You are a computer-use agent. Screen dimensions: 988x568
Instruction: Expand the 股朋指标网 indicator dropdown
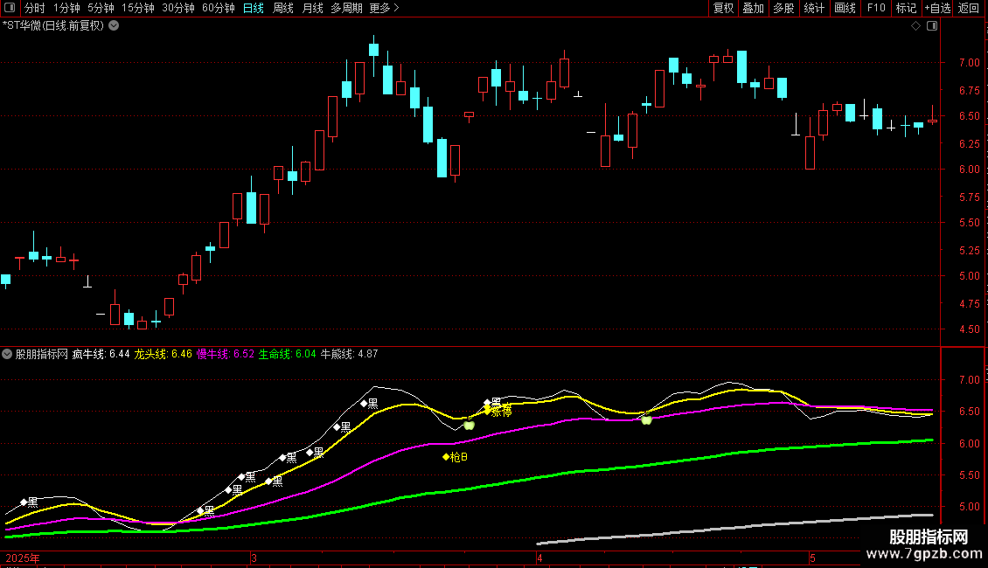tap(7, 355)
